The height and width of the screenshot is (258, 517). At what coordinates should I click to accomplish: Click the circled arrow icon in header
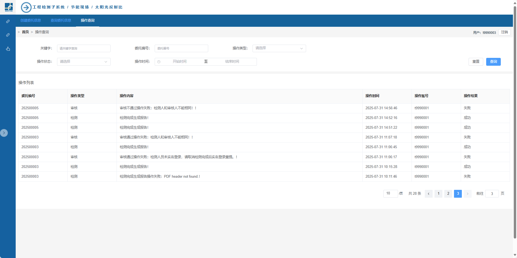(26, 7)
